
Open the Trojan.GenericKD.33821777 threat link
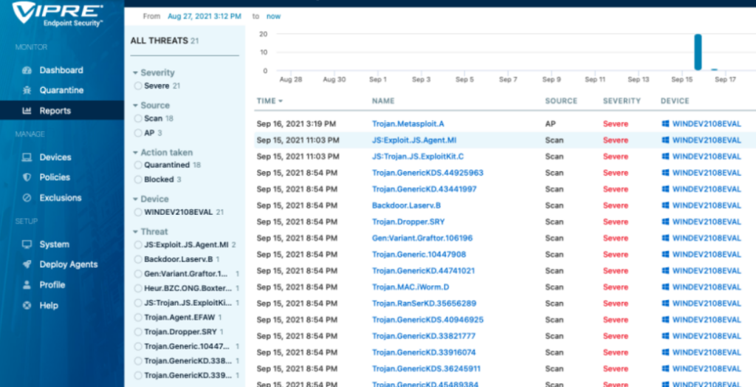[424, 336]
